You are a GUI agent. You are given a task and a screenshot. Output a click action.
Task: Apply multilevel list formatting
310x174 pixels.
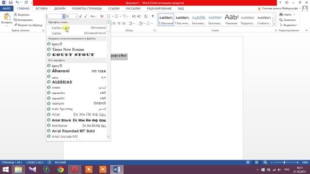click(x=124, y=16)
